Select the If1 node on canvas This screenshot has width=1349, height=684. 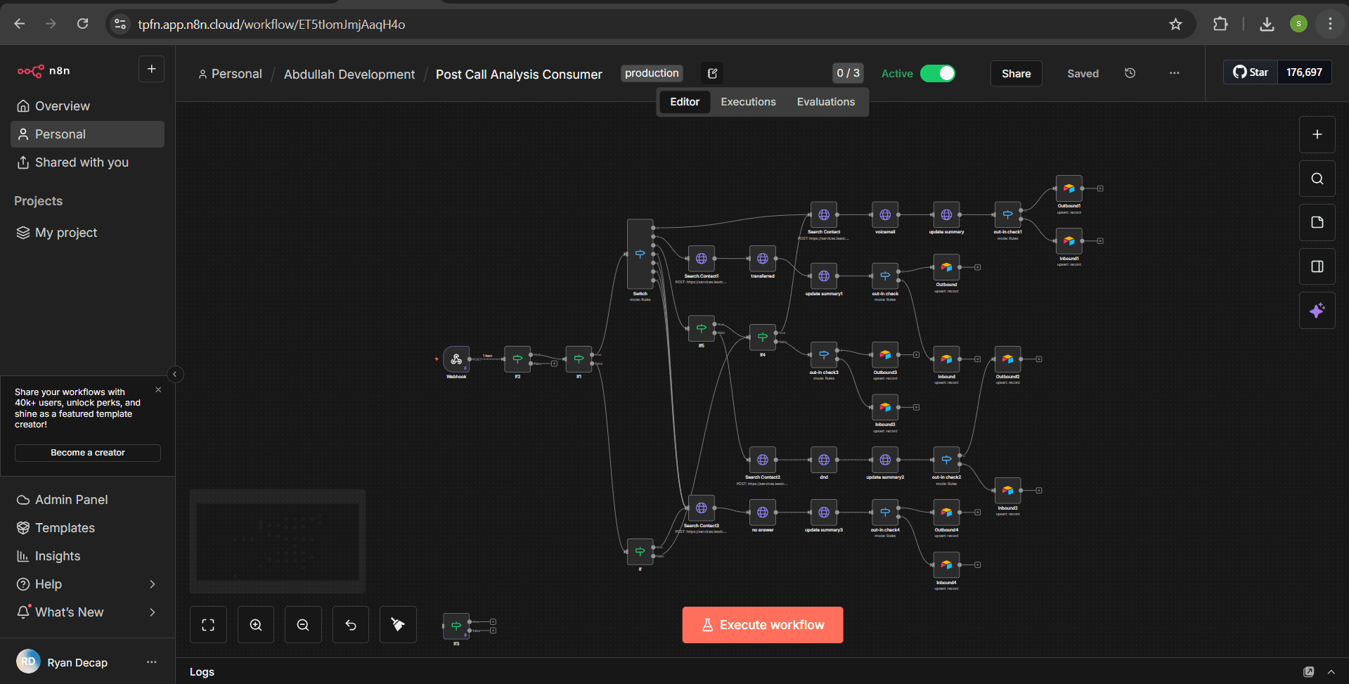pos(579,359)
